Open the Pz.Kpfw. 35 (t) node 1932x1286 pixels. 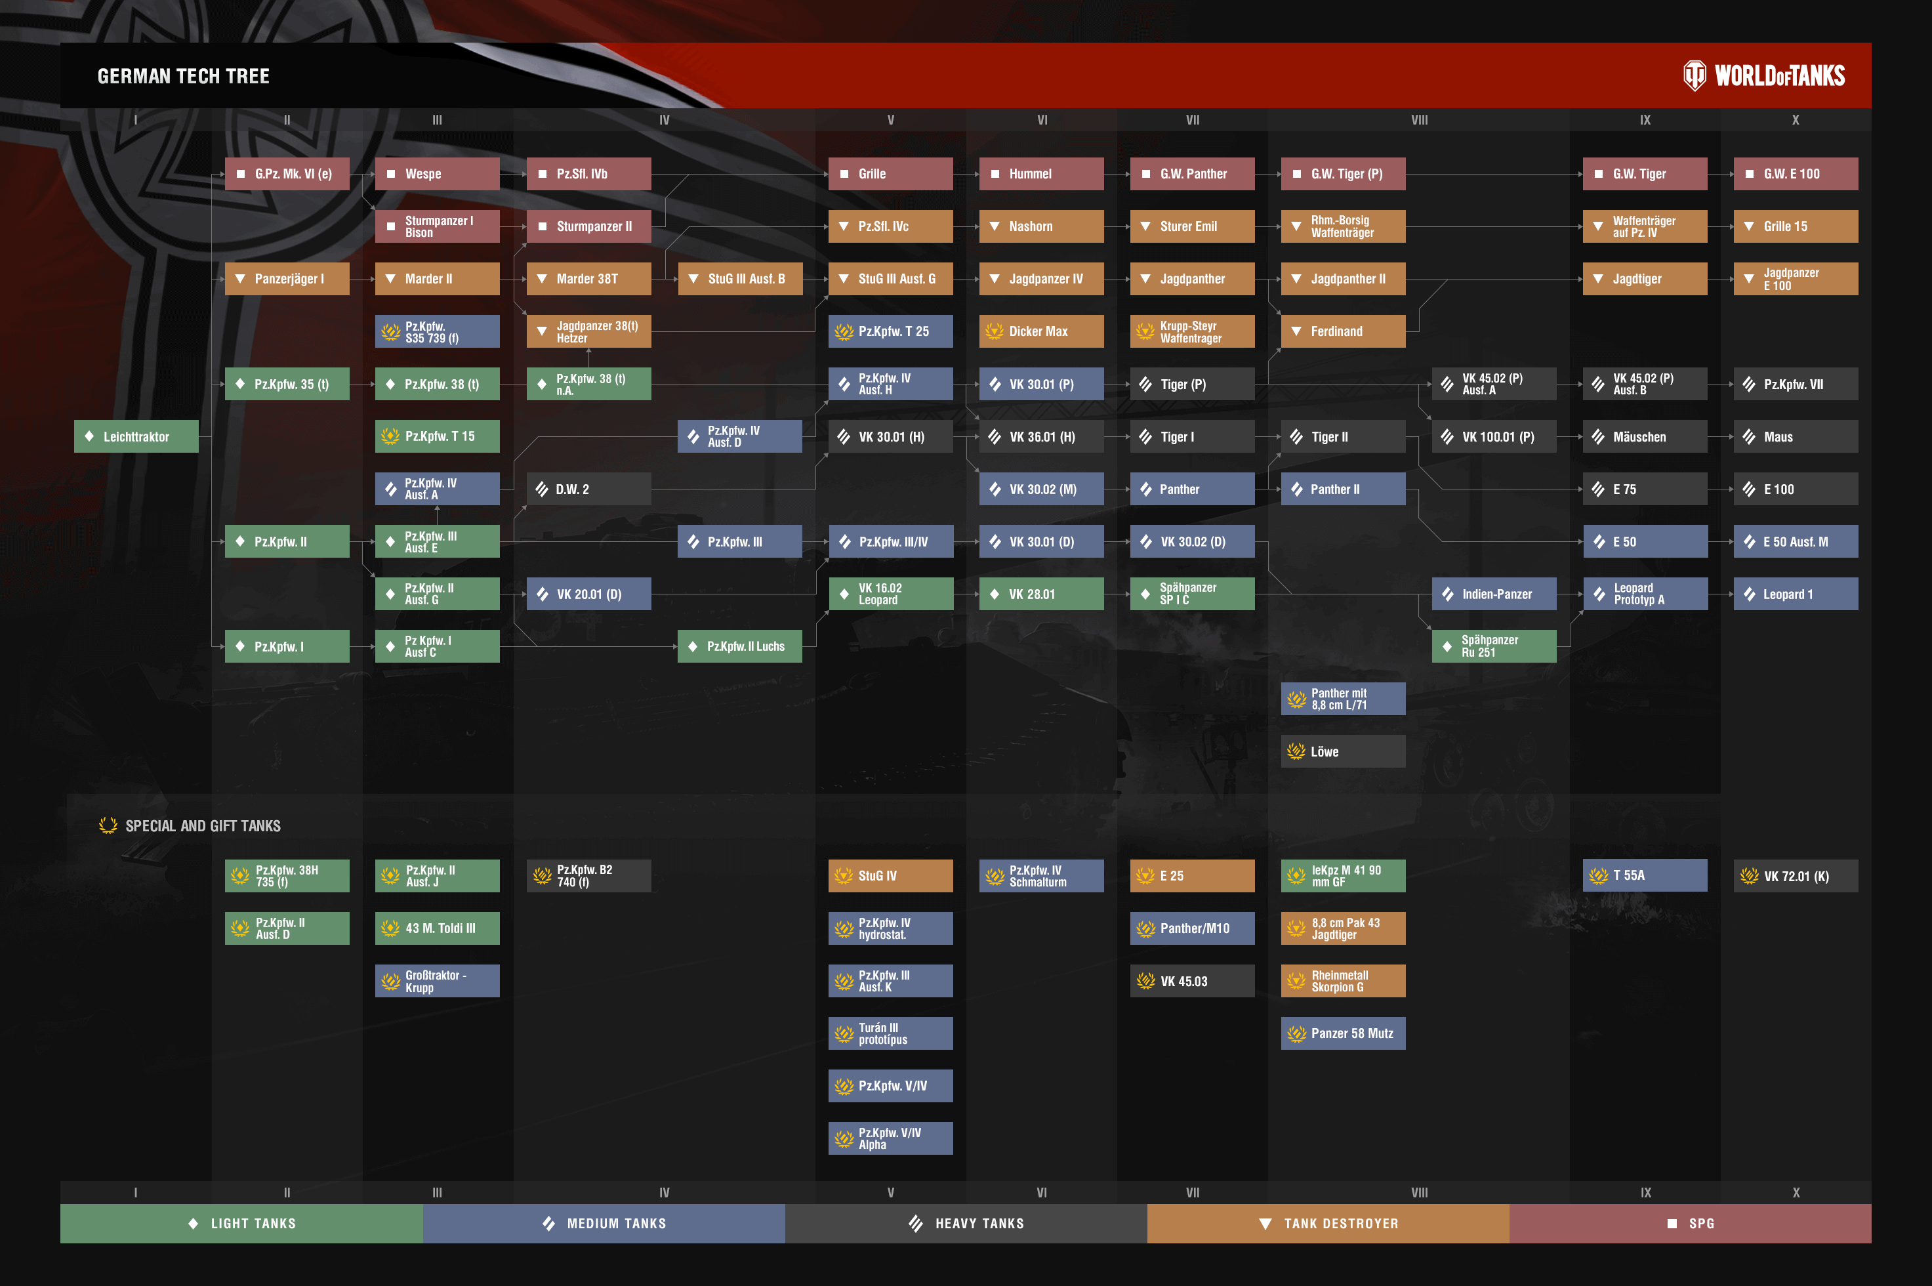[287, 384]
